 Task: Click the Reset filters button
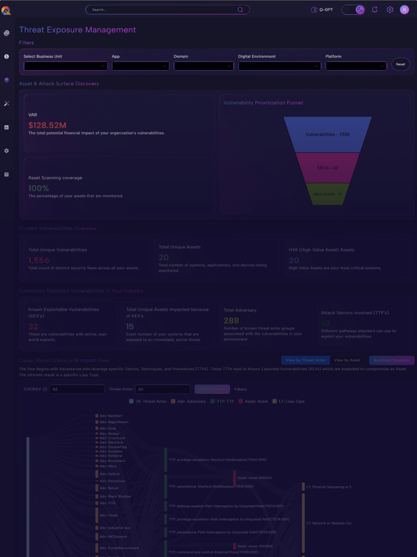(400, 64)
